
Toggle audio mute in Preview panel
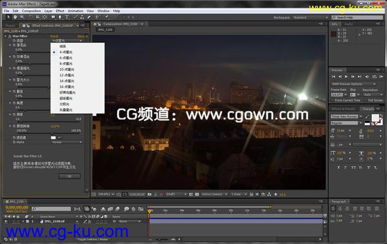point(367,76)
